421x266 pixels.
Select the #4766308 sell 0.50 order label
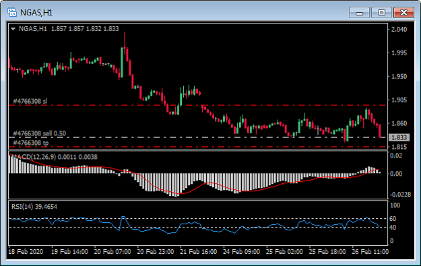pos(40,133)
